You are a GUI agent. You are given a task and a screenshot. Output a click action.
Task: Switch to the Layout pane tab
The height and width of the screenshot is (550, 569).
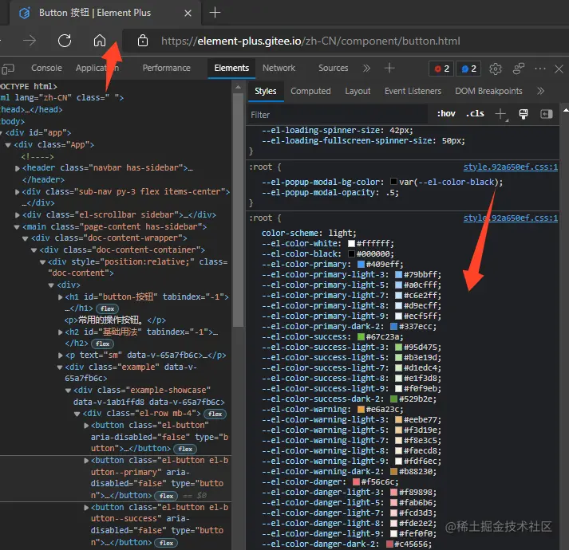click(358, 92)
